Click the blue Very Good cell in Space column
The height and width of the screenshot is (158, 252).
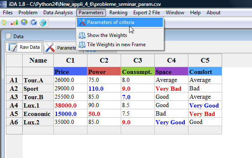pos(171,122)
